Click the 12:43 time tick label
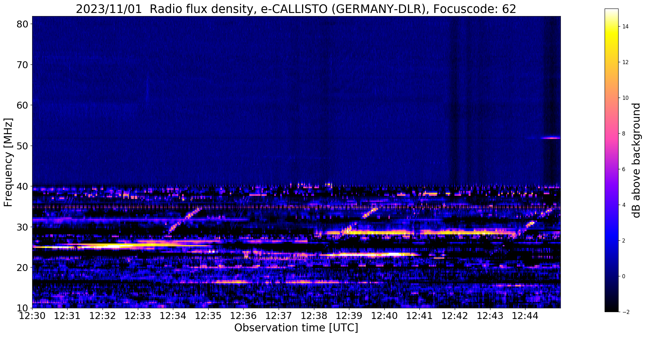 click(x=490, y=316)
